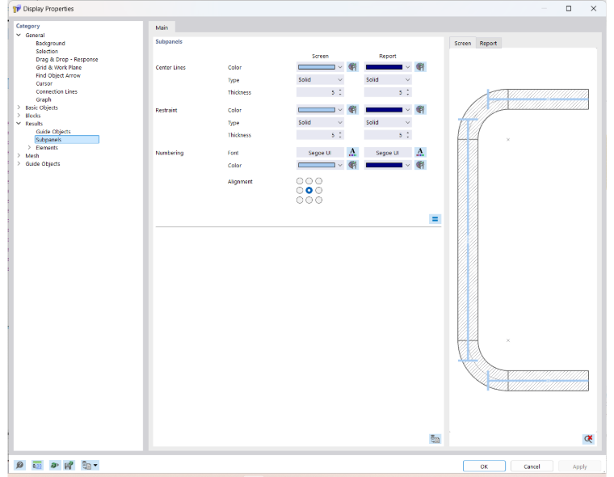Click the Cancel button
Viewport: 614px width, 477px height.
[x=532, y=466]
